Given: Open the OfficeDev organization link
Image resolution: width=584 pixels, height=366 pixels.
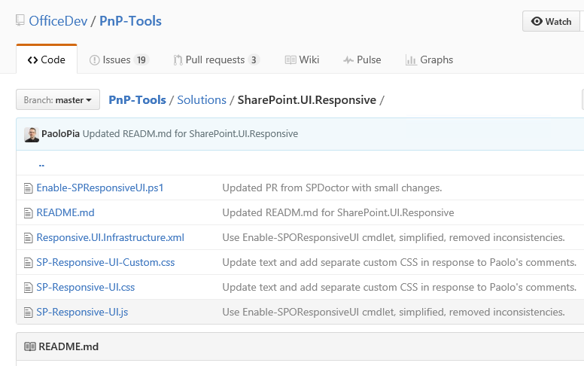Looking at the screenshot, I should click(57, 21).
